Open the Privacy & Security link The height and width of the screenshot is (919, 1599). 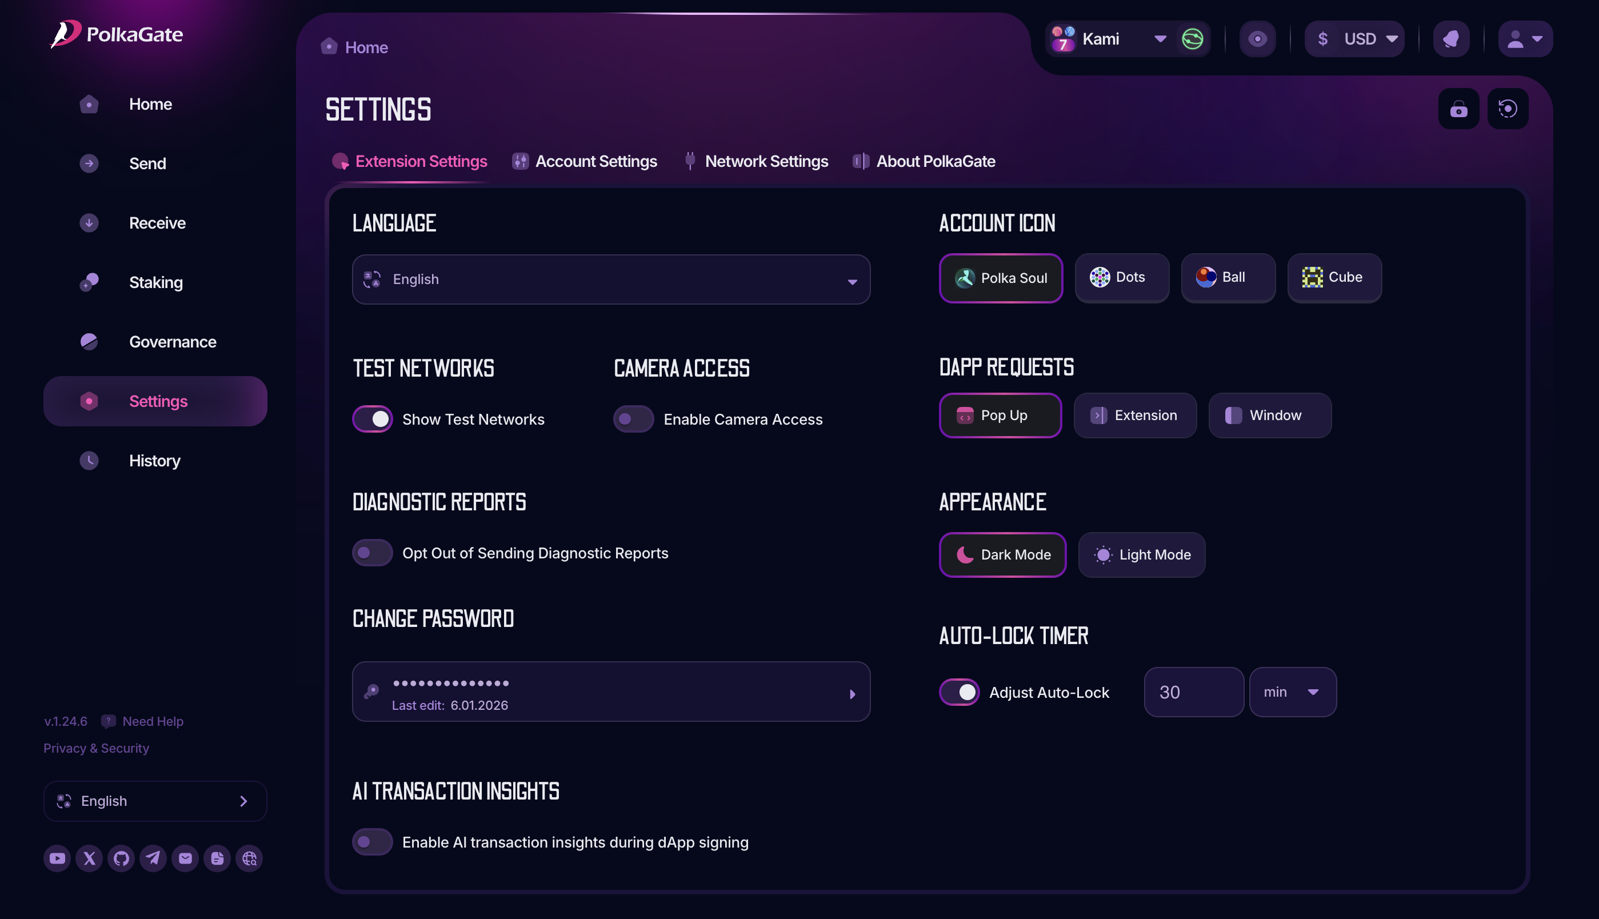point(96,748)
